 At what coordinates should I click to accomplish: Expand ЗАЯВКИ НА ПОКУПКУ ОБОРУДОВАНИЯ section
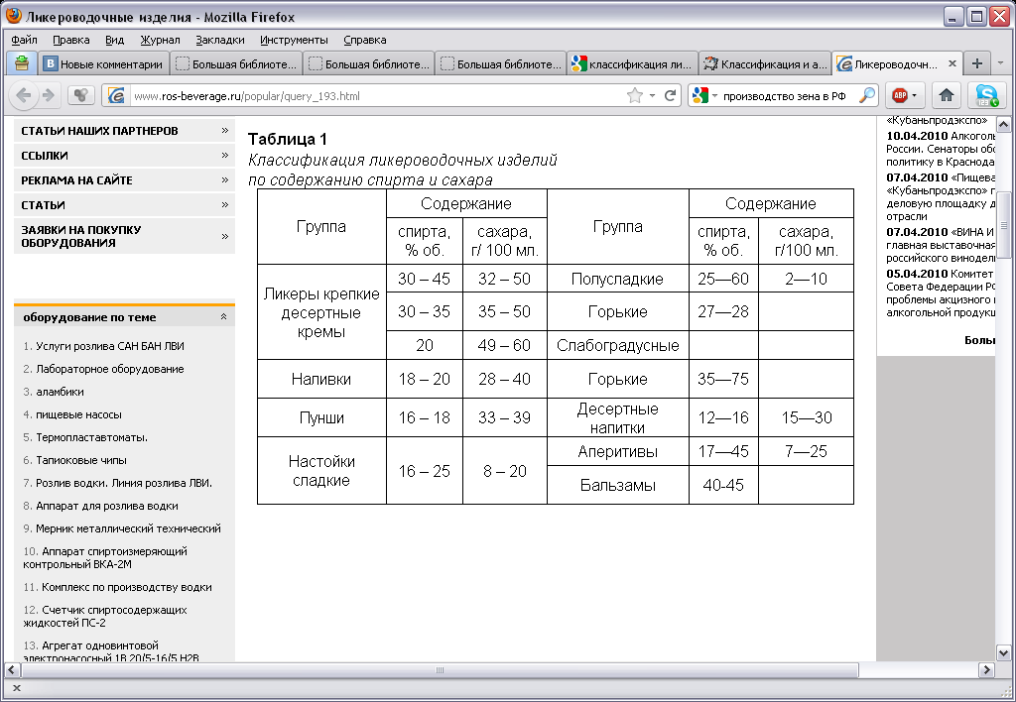pos(124,236)
